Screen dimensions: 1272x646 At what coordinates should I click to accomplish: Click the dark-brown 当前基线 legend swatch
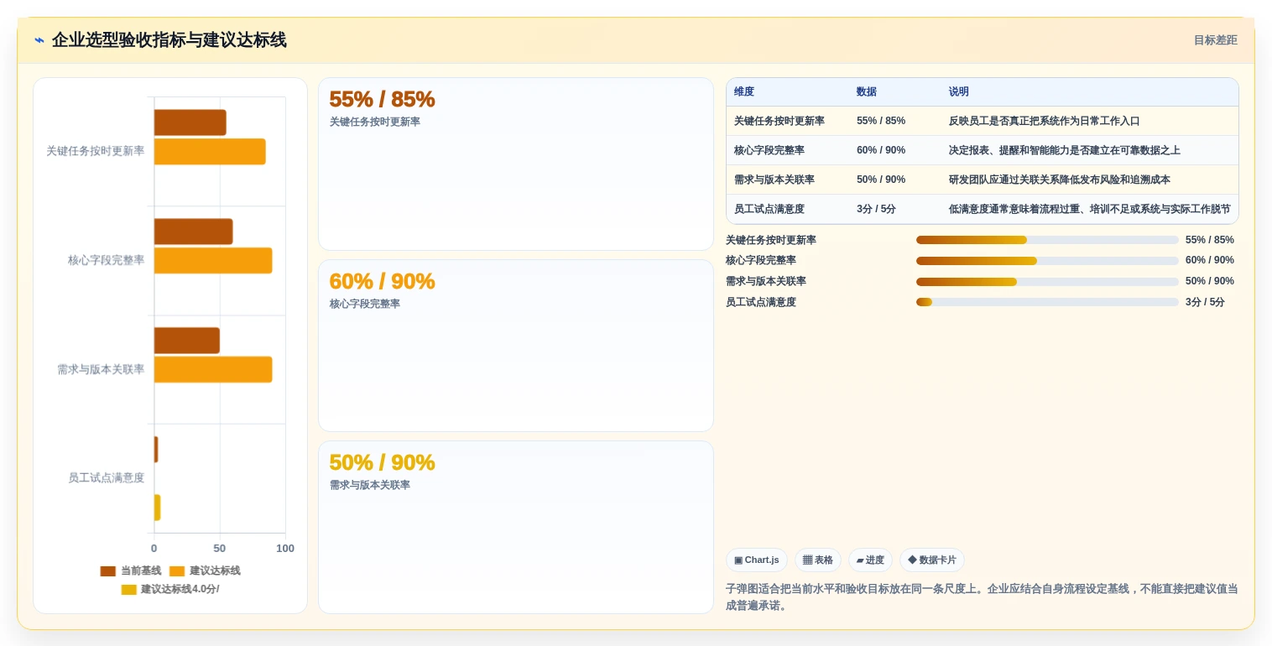107,571
